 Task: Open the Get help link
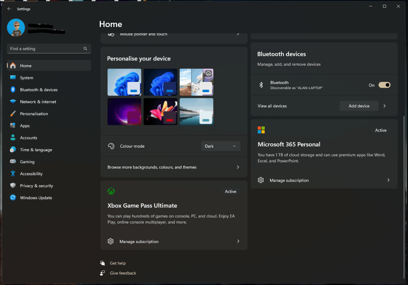[x=118, y=263]
